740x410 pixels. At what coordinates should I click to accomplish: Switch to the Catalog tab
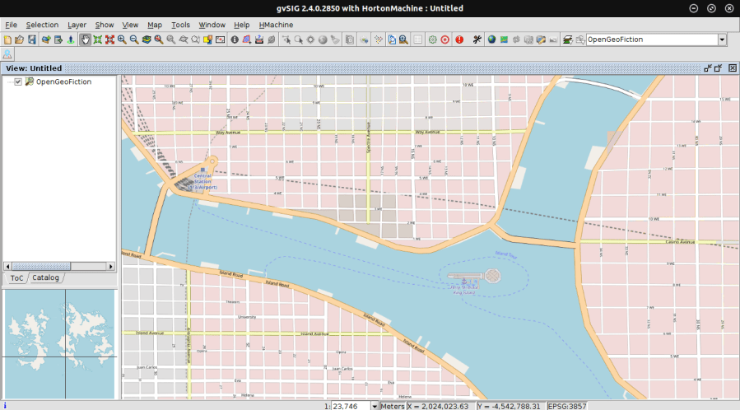[45, 278]
